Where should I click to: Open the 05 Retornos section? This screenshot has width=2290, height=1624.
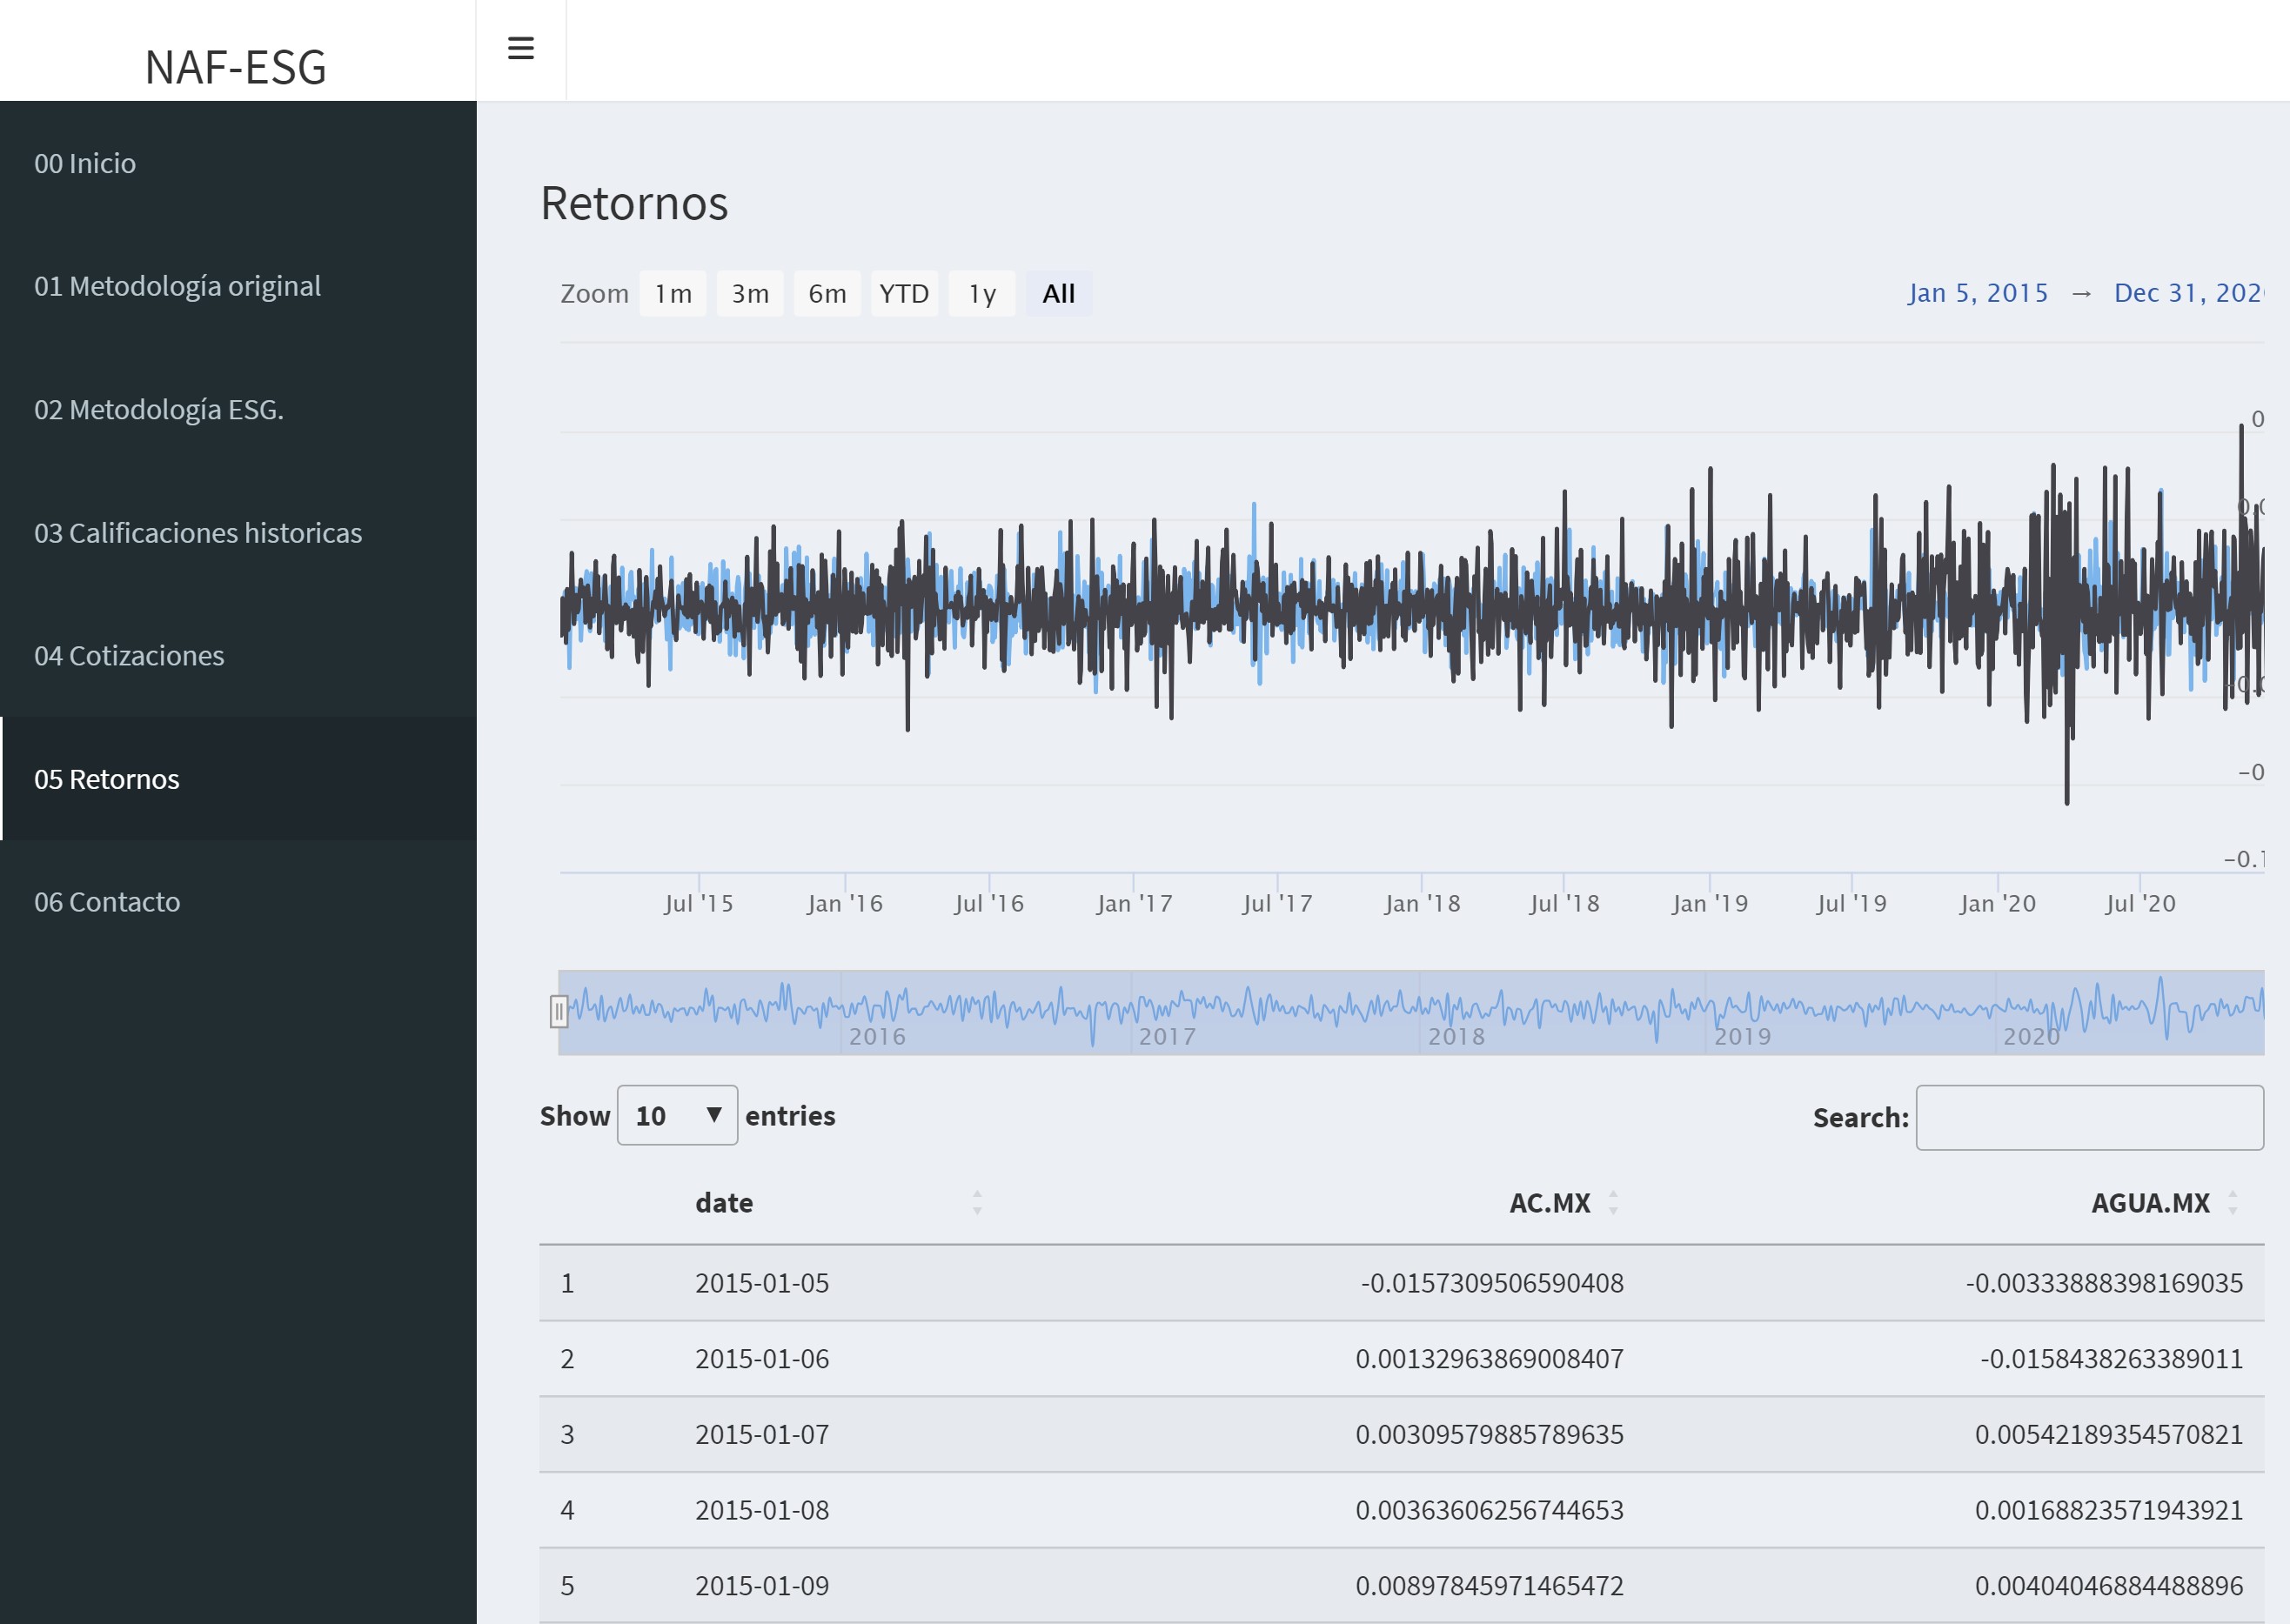(107, 779)
